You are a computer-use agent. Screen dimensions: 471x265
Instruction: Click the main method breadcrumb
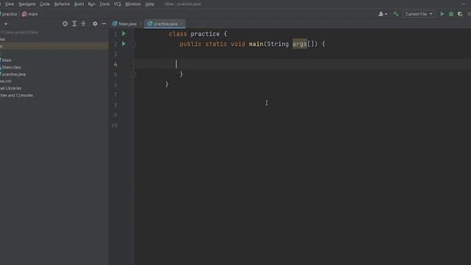pos(29,14)
